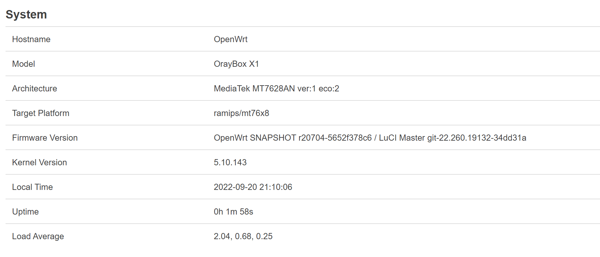600x257 pixels.
Task: Click the 2022-09-20 21:10:06 timestamp
Action: point(253,187)
